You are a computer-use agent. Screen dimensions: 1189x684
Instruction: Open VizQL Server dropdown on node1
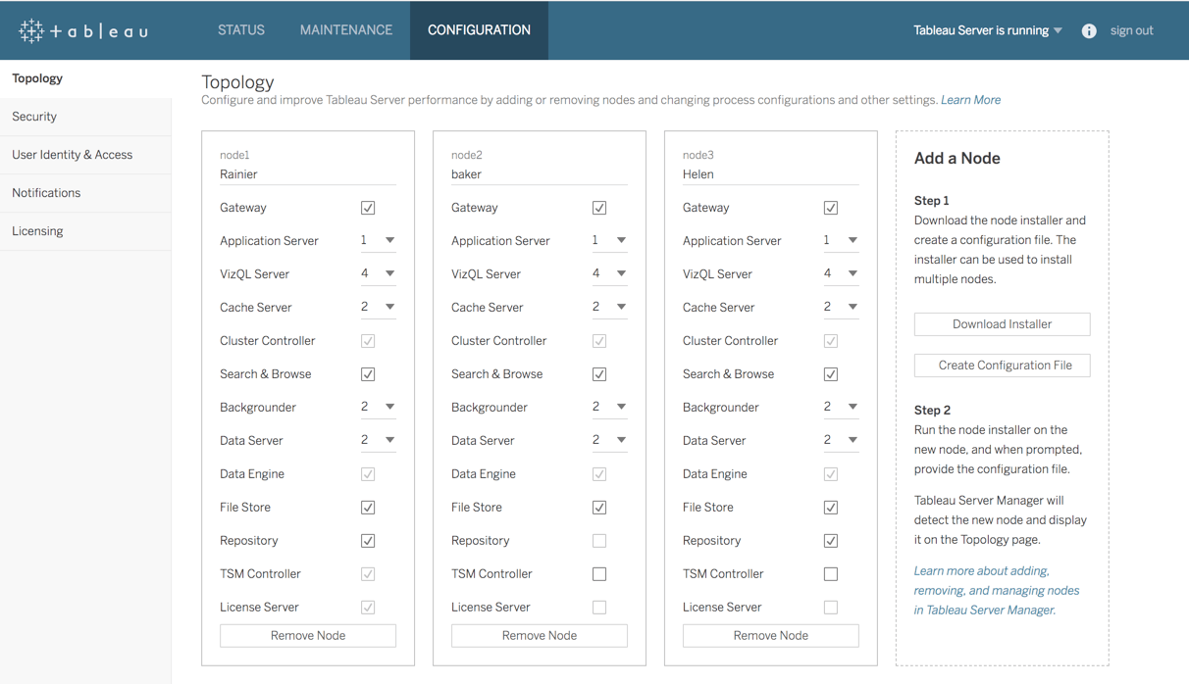click(x=378, y=274)
